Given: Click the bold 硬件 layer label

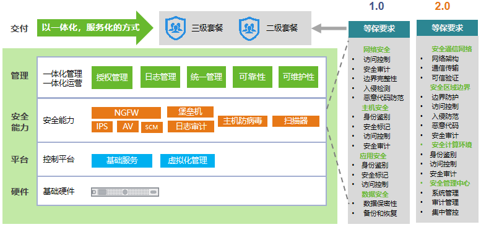Looking at the screenshot, I should (x=20, y=192).
